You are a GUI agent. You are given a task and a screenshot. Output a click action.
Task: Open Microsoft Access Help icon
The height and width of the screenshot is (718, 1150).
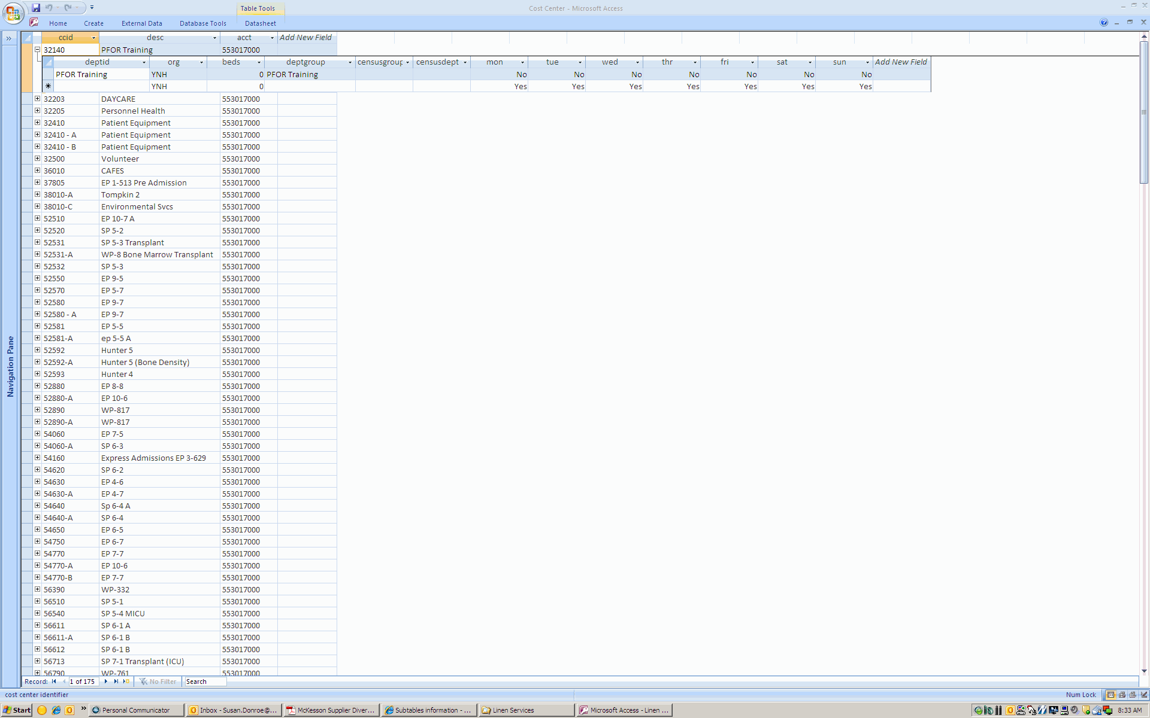click(1103, 23)
